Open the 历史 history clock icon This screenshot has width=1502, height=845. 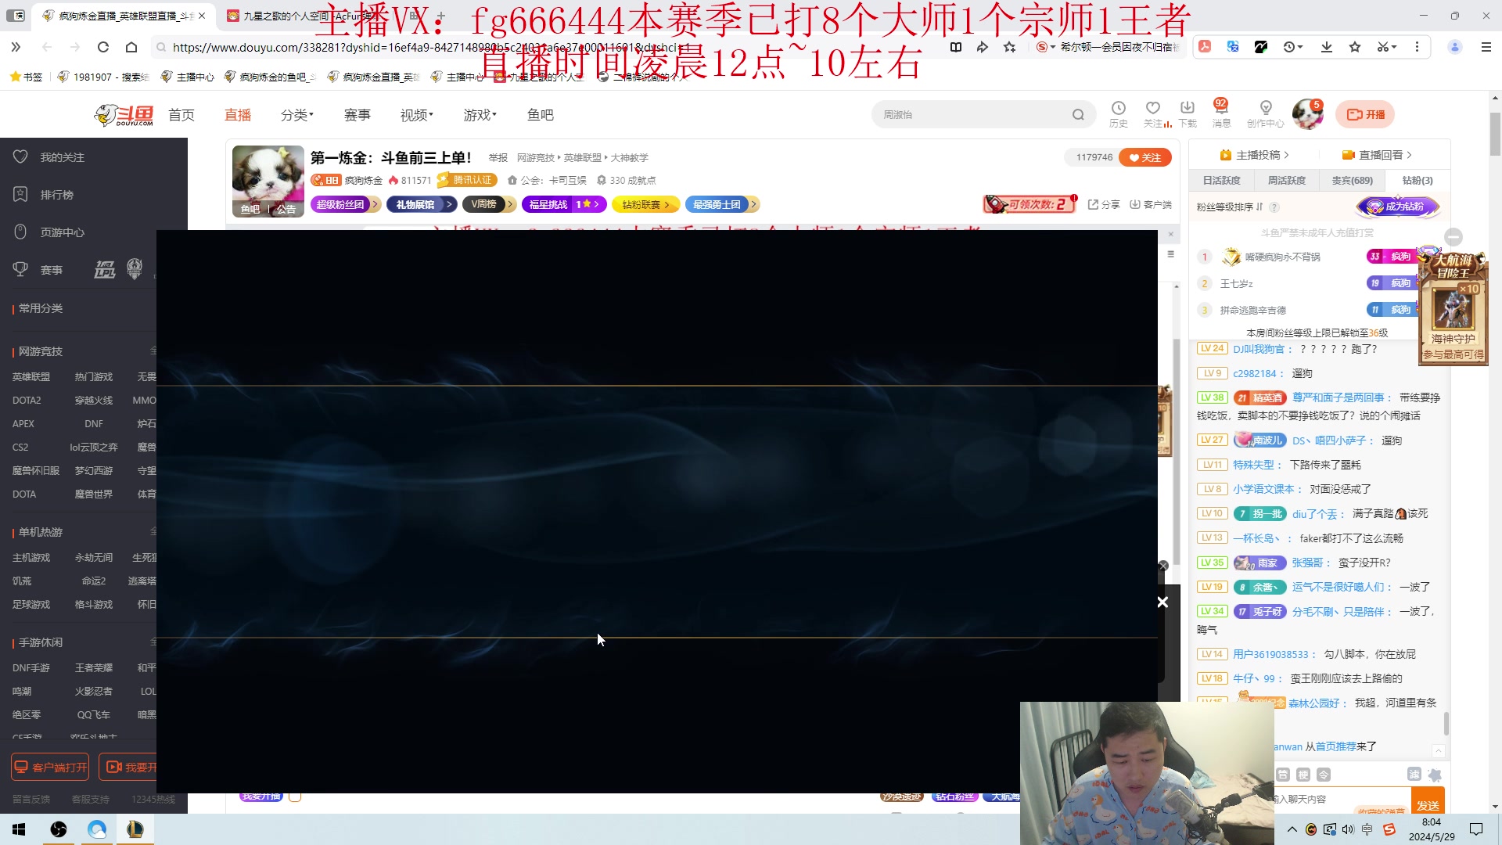1119,113
